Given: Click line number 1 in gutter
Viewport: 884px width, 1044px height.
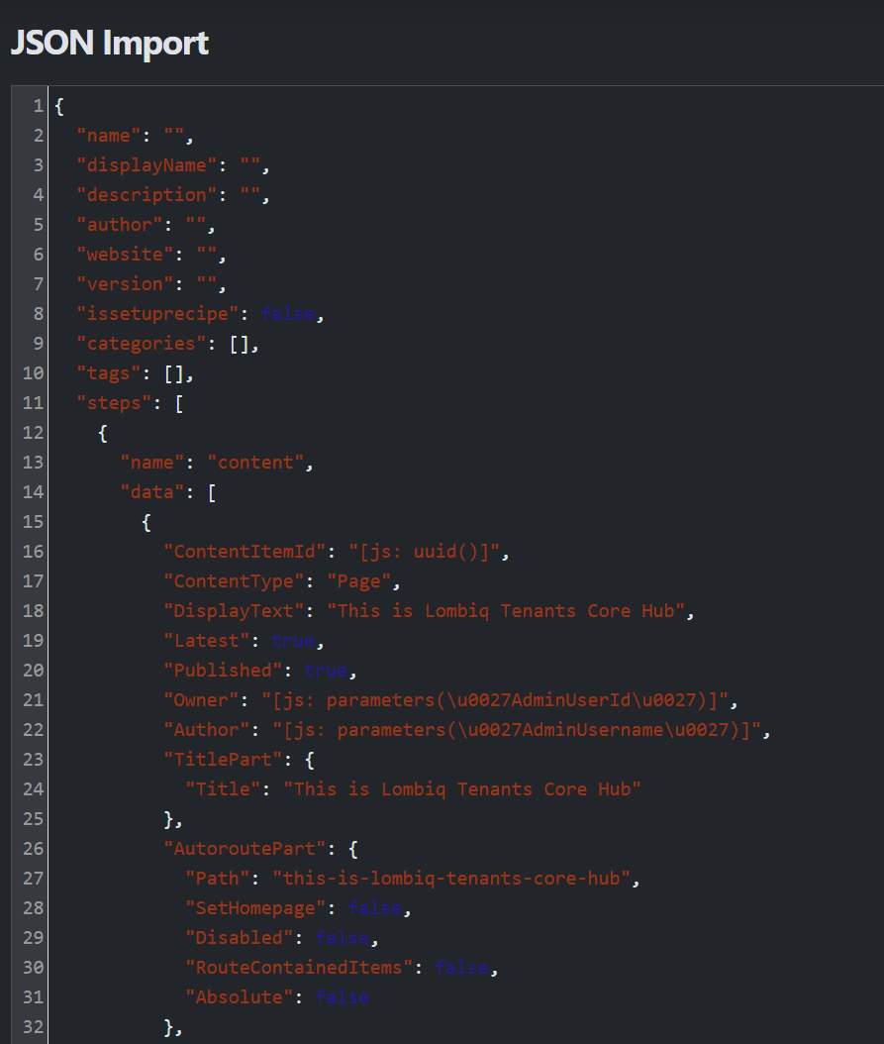Looking at the screenshot, I should 38,106.
